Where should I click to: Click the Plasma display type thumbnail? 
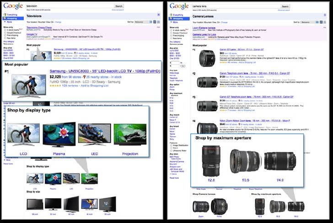(59, 135)
